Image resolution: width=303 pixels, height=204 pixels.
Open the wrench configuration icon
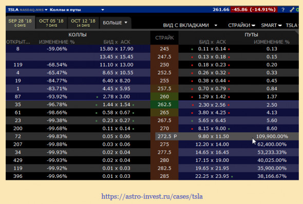click(292, 10)
